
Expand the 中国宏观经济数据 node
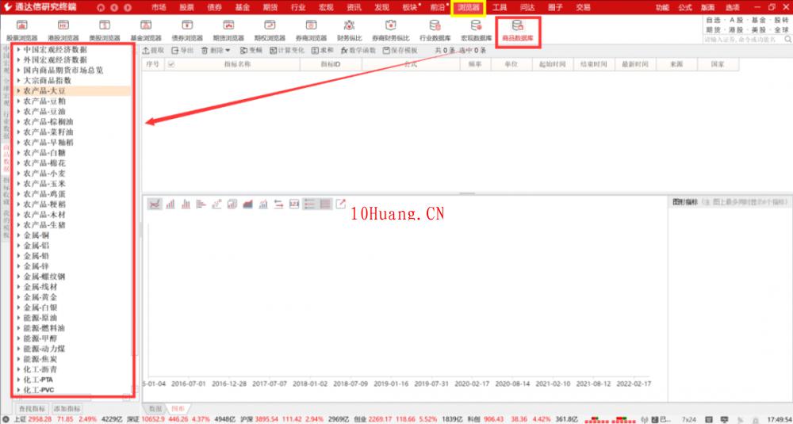coord(19,49)
